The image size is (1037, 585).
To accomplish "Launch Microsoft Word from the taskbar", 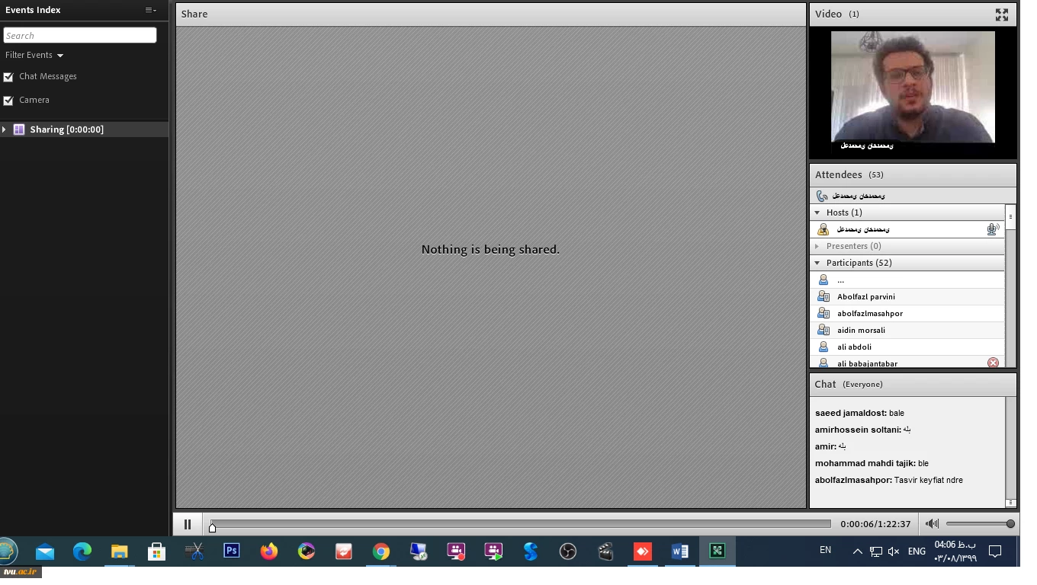I will (679, 551).
